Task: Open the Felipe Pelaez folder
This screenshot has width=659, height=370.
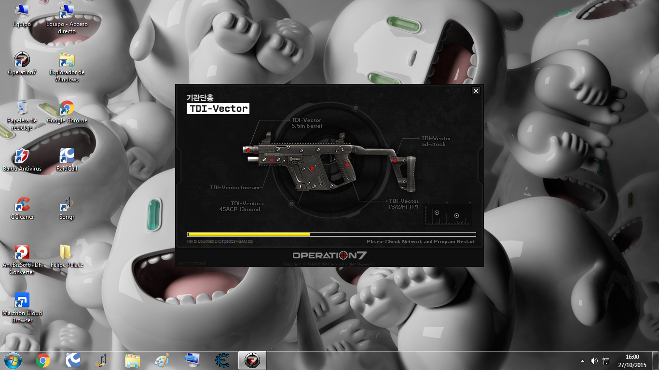Action: 67,257
